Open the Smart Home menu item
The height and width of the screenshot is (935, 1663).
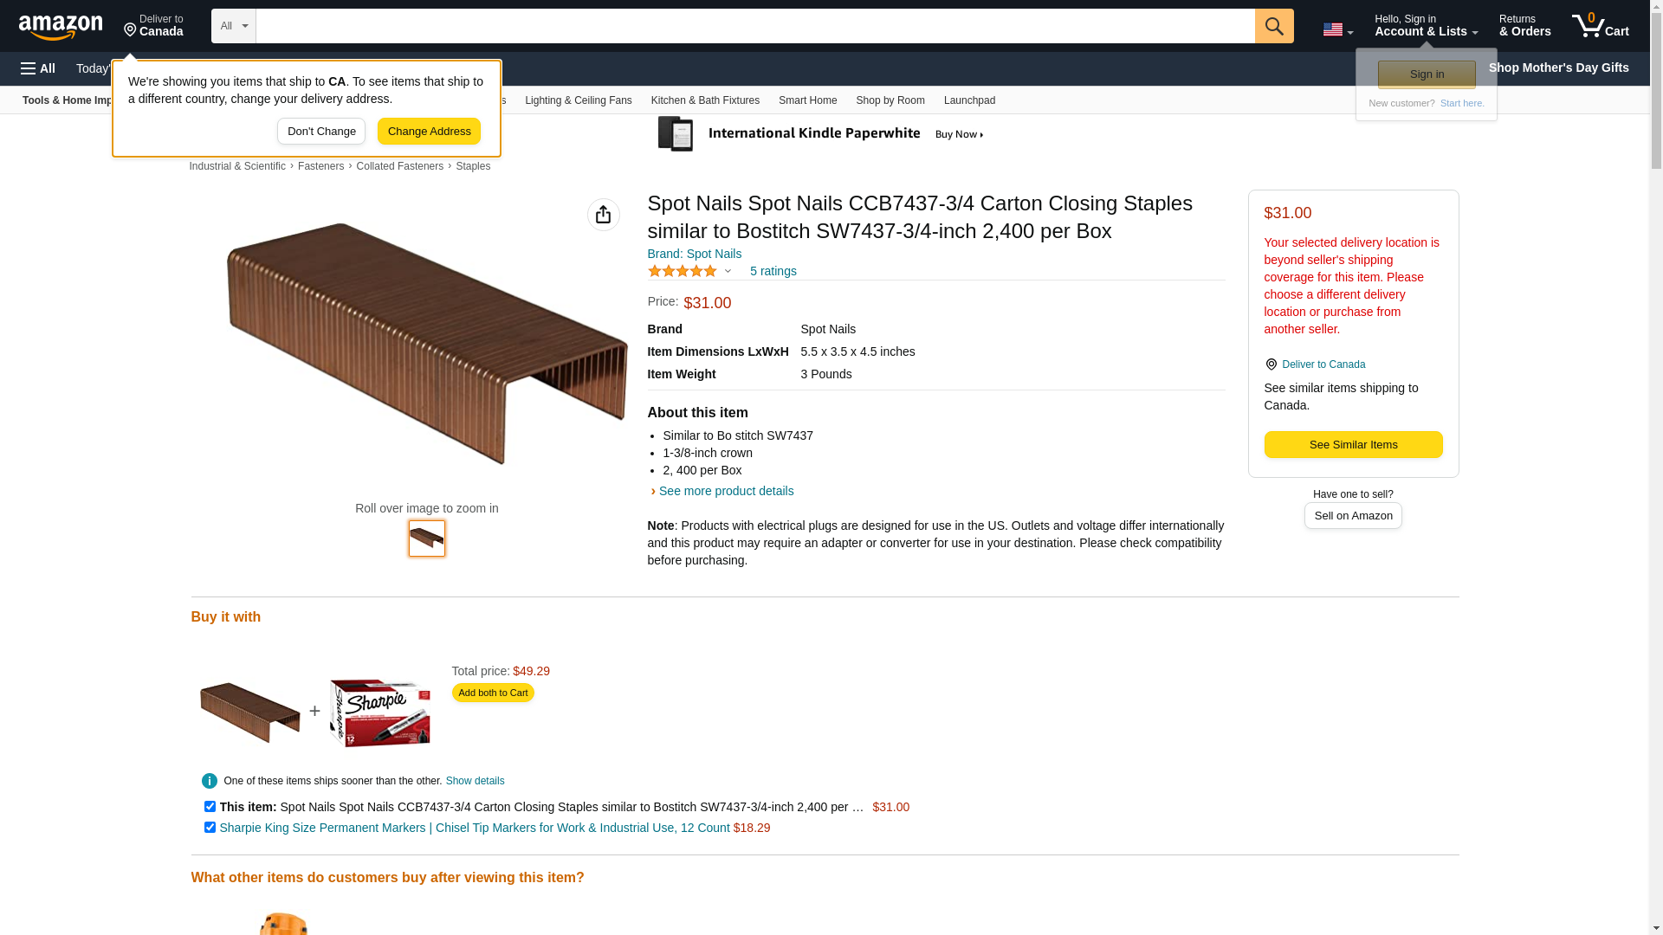coord(807,100)
